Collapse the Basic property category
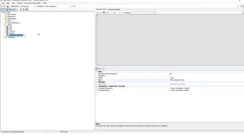 click(96, 72)
